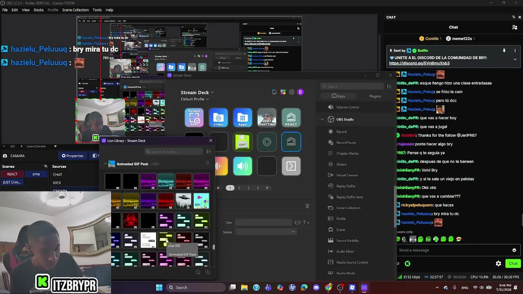Choose the Scene Collection action icon
The height and width of the screenshot is (294, 523).
click(331, 208)
